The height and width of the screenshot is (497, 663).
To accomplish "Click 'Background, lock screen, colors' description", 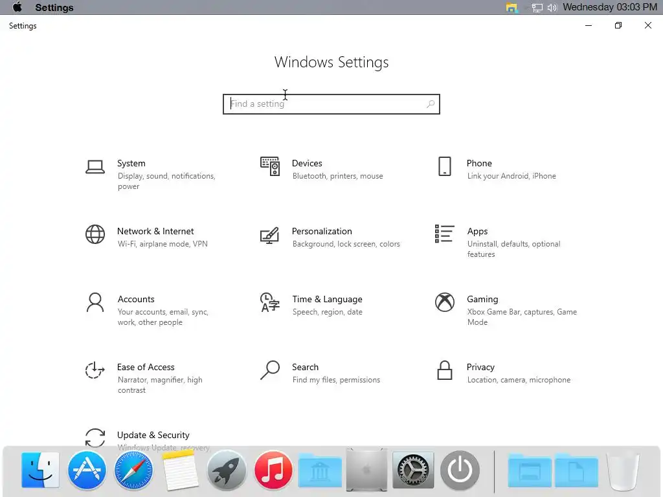I will click(346, 244).
